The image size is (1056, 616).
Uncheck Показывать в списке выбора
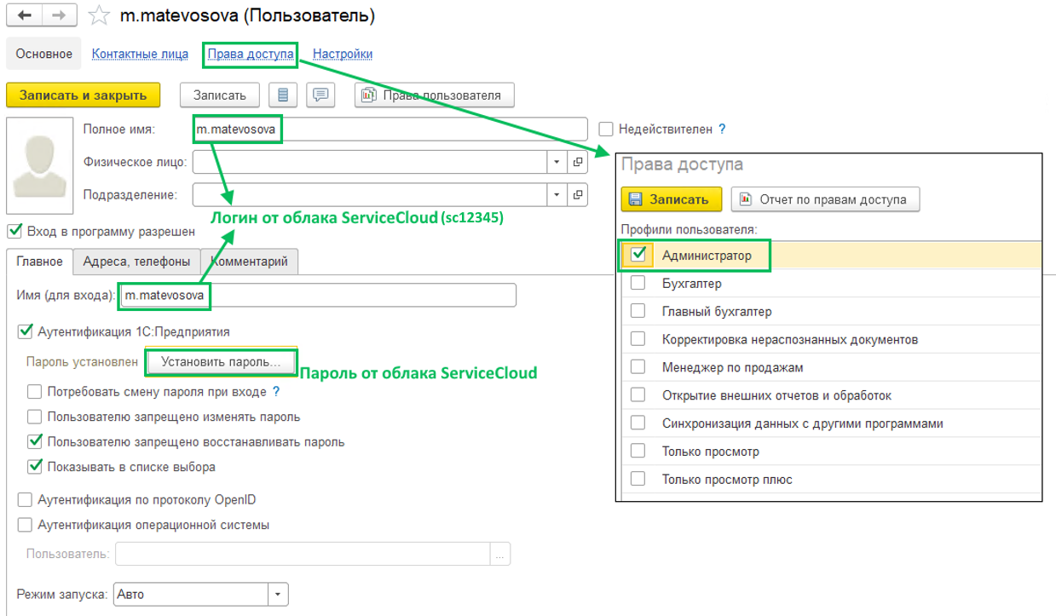(x=35, y=466)
